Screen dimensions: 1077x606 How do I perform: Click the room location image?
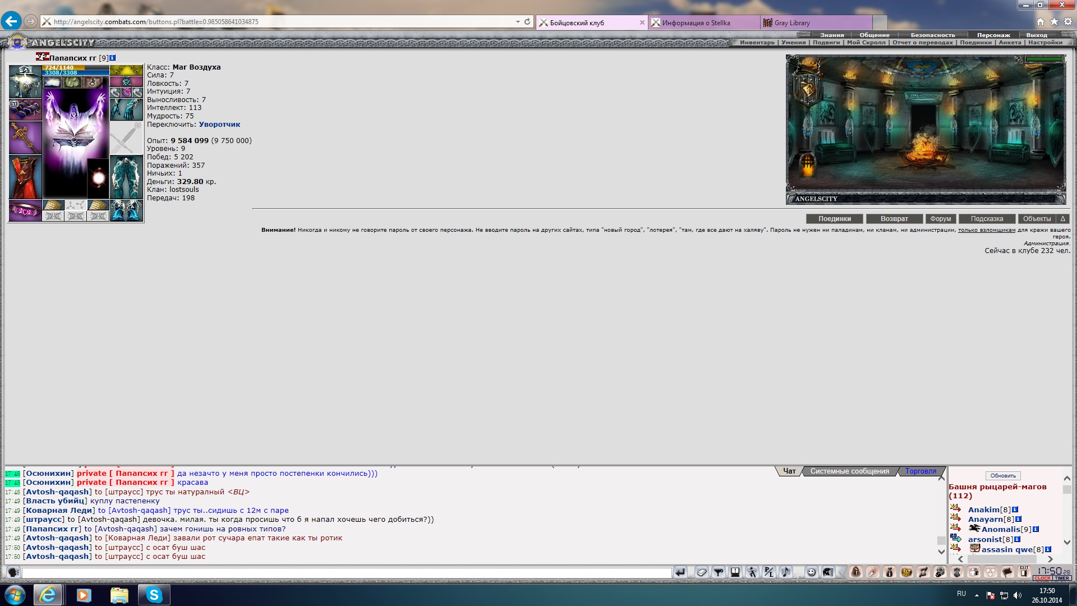coord(926,129)
